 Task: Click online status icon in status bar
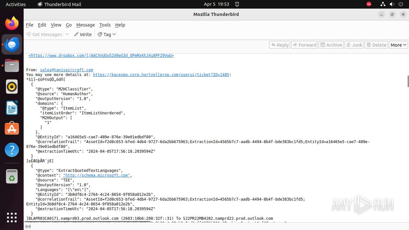28,226
